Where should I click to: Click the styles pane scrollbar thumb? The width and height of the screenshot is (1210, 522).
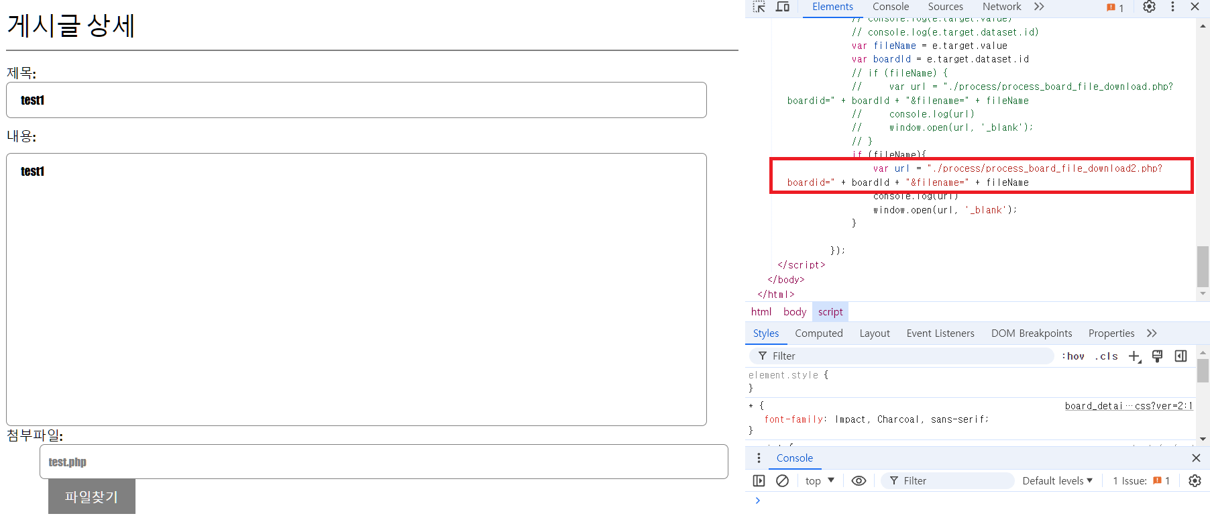(x=1203, y=370)
